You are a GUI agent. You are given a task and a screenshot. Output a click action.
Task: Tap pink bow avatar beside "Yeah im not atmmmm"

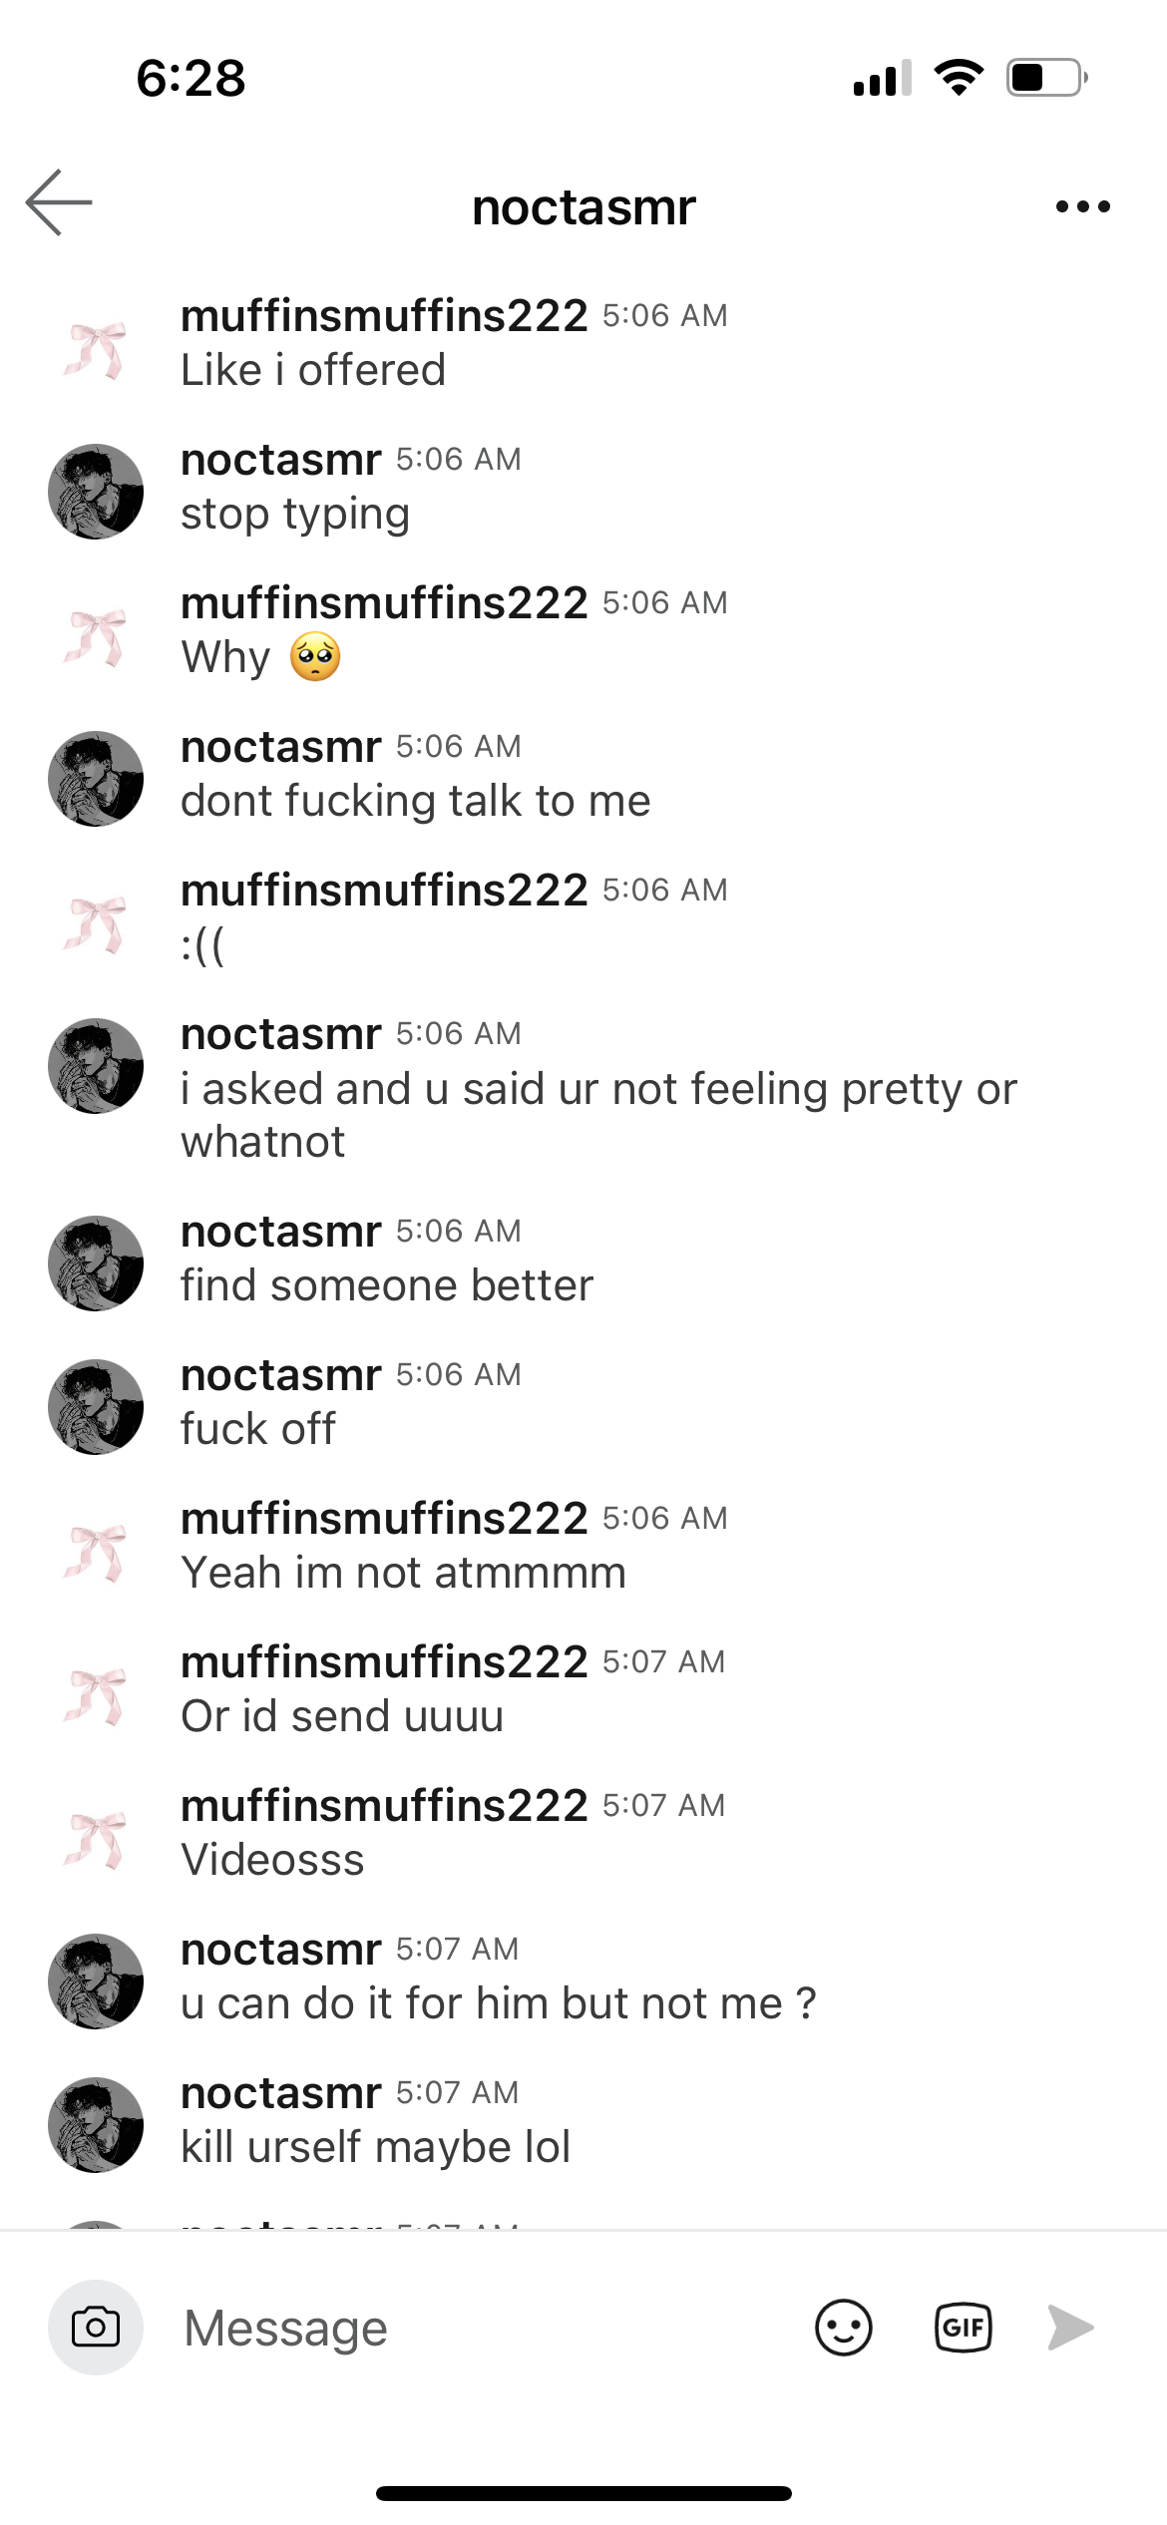[x=96, y=1552]
